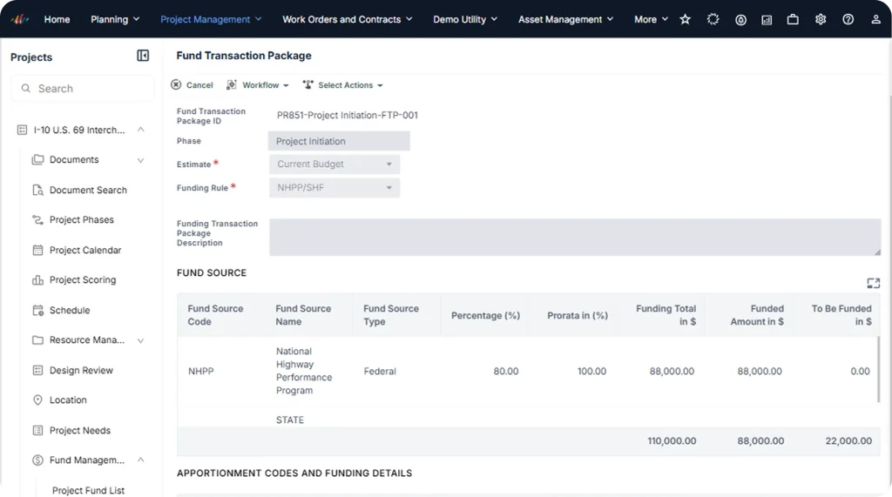Click the Documents folder icon

point(37,160)
